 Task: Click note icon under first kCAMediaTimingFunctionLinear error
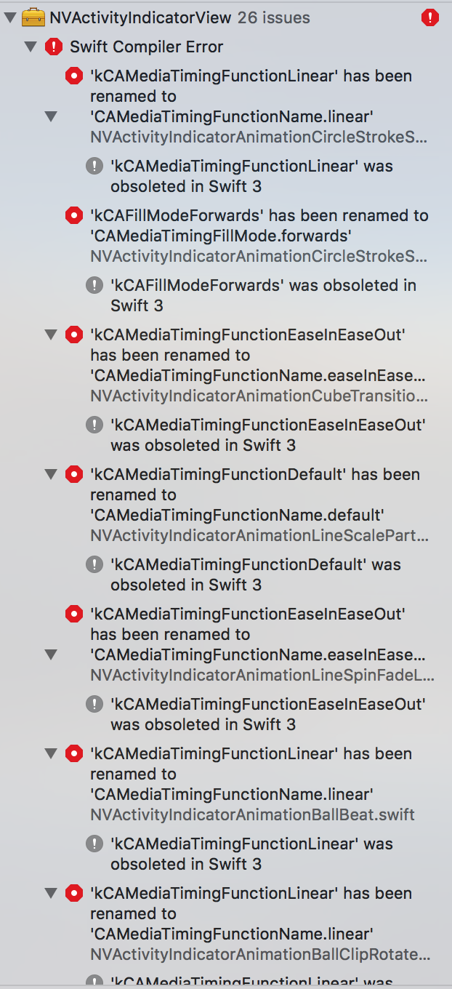point(94,166)
